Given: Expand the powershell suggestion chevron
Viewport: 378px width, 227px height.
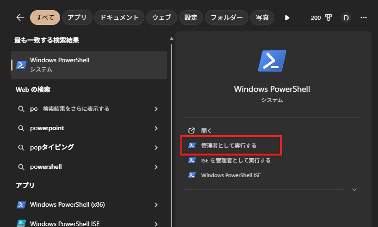Looking at the screenshot, I should [156, 167].
